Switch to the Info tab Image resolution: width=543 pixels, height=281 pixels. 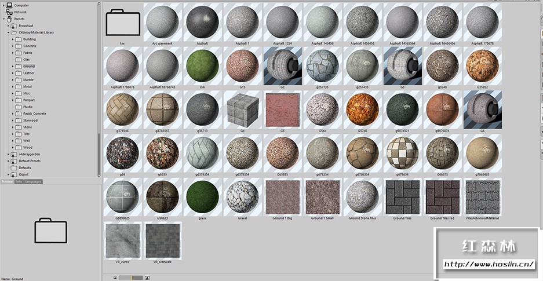(x=19, y=182)
